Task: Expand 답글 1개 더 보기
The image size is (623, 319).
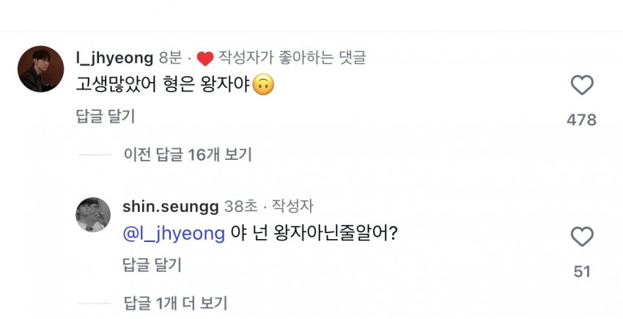Action: (x=175, y=302)
